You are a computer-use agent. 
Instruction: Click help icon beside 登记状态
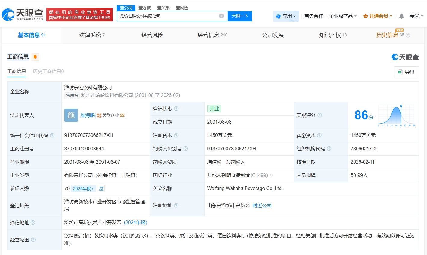pos(176,109)
